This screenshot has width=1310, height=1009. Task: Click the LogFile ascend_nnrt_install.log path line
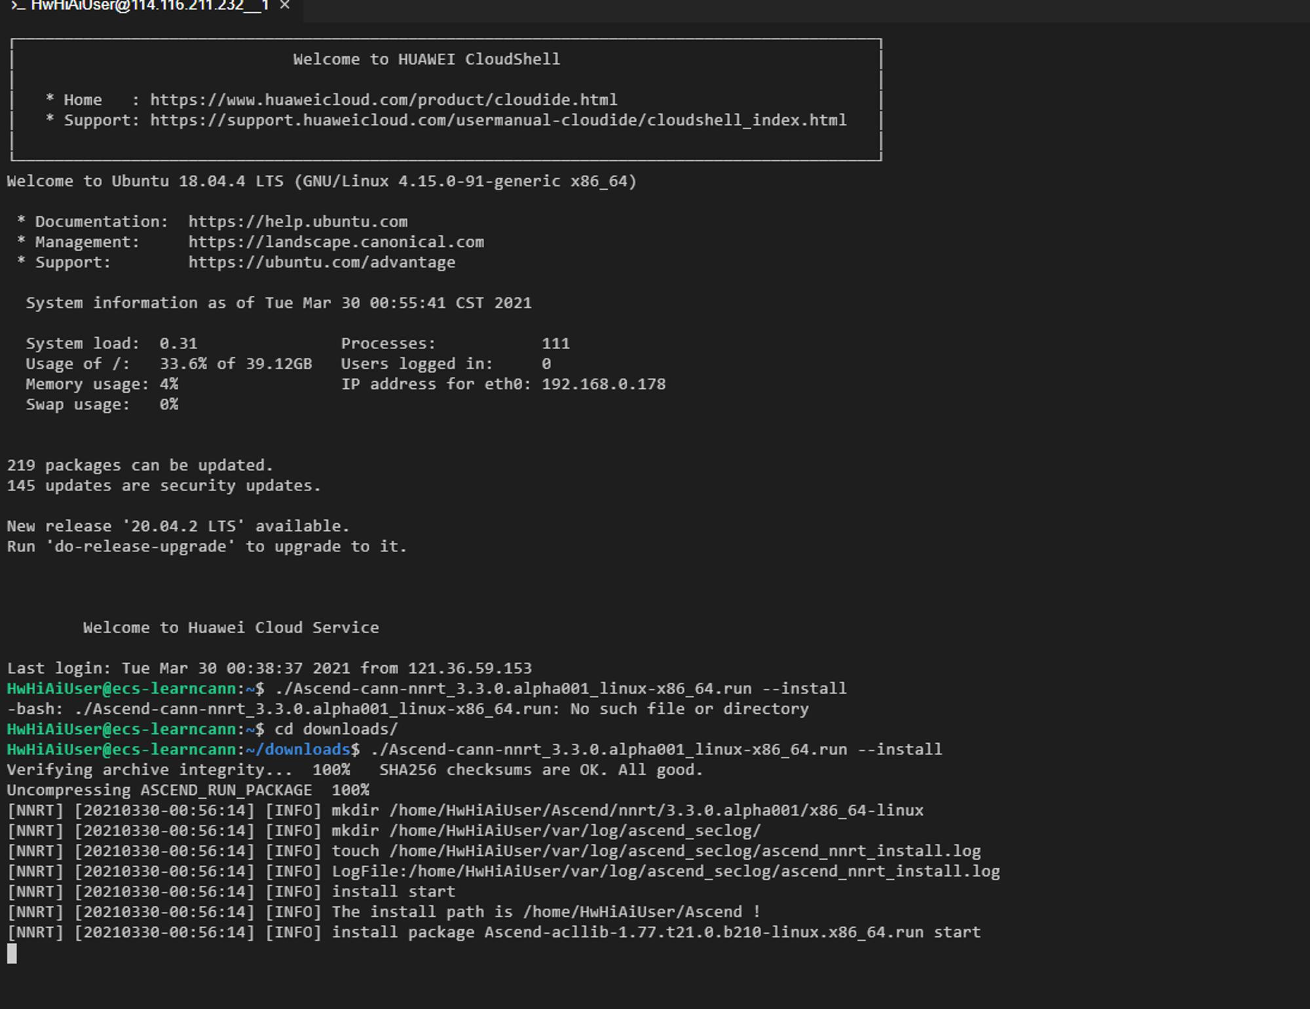503,871
